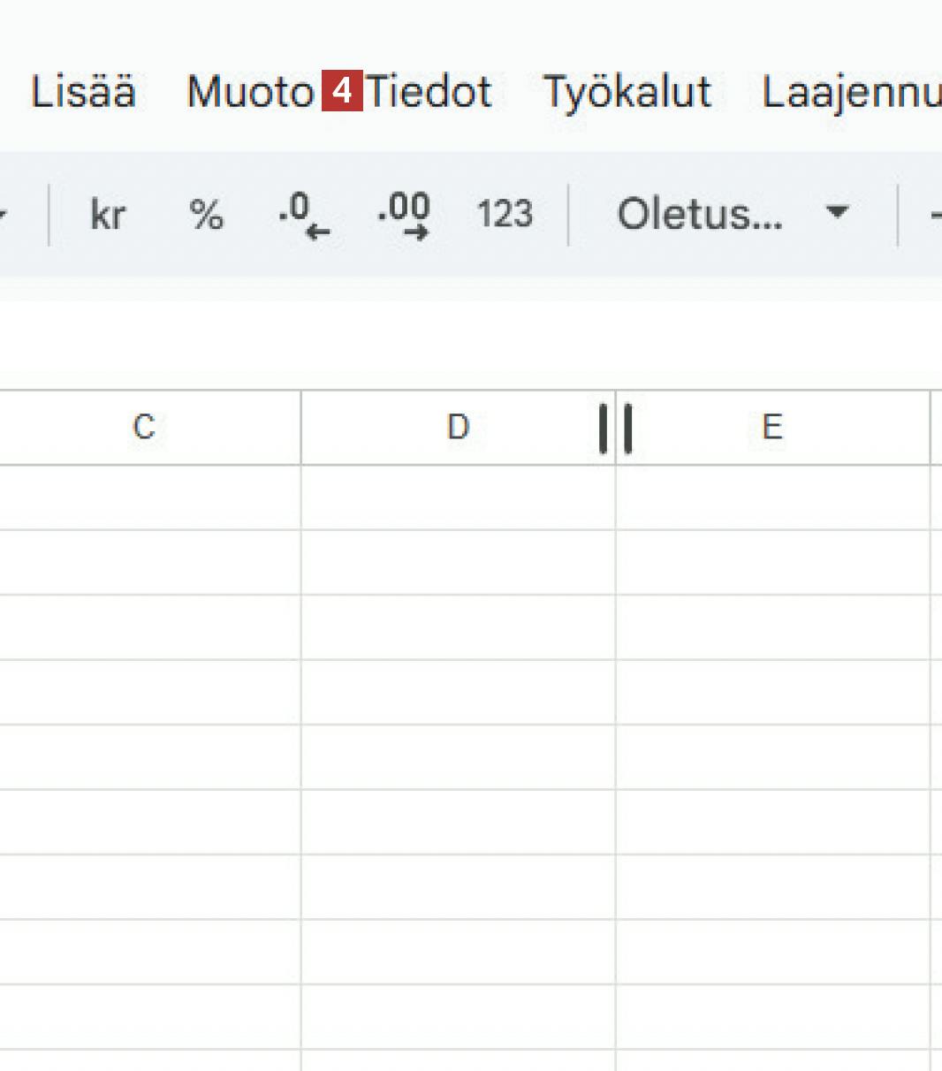942x1071 pixels.
Task: Click the border between D and E headers
Action: tap(616, 428)
